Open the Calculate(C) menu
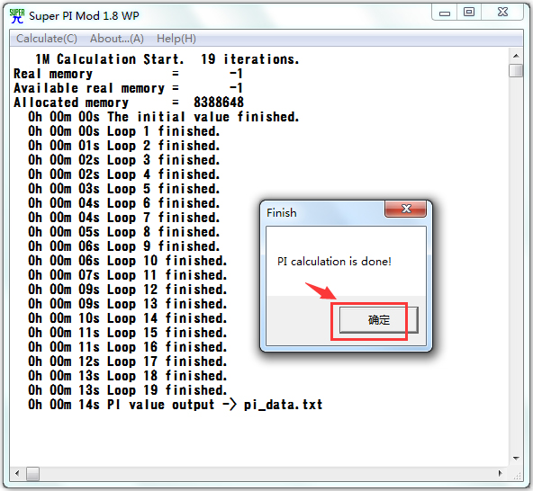The width and height of the screenshot is (533, 491). point(47,39)
